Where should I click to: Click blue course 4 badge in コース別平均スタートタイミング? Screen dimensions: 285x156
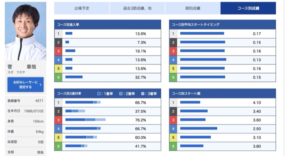click(x=173, y=60)
